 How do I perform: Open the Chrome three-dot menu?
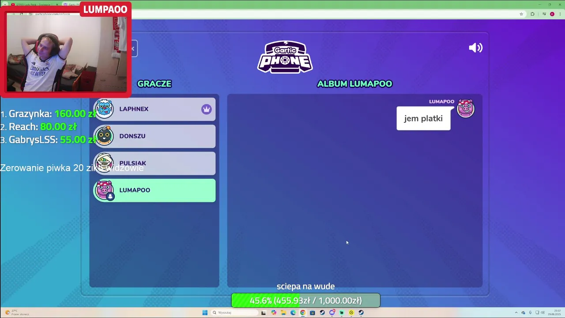[x=560, y=14]
